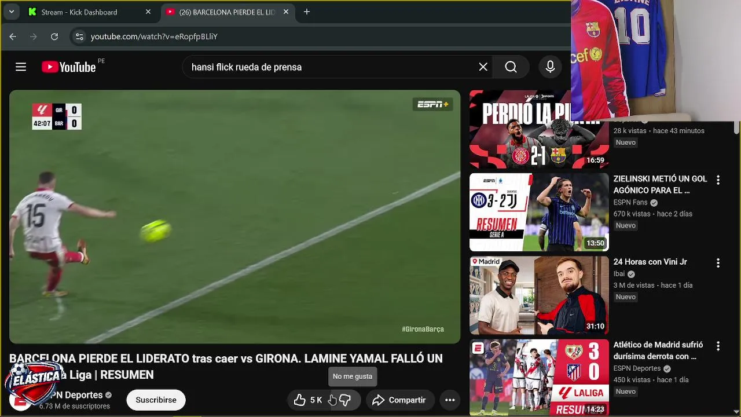Visit ESPN Deportes channel in sidebar

click(x=637, y=368)
